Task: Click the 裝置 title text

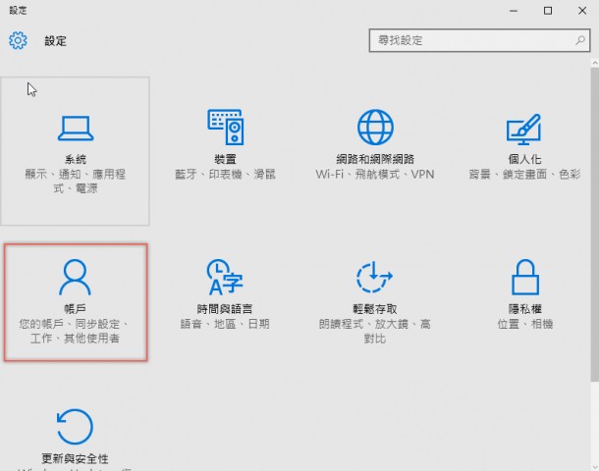Action: 226,159
